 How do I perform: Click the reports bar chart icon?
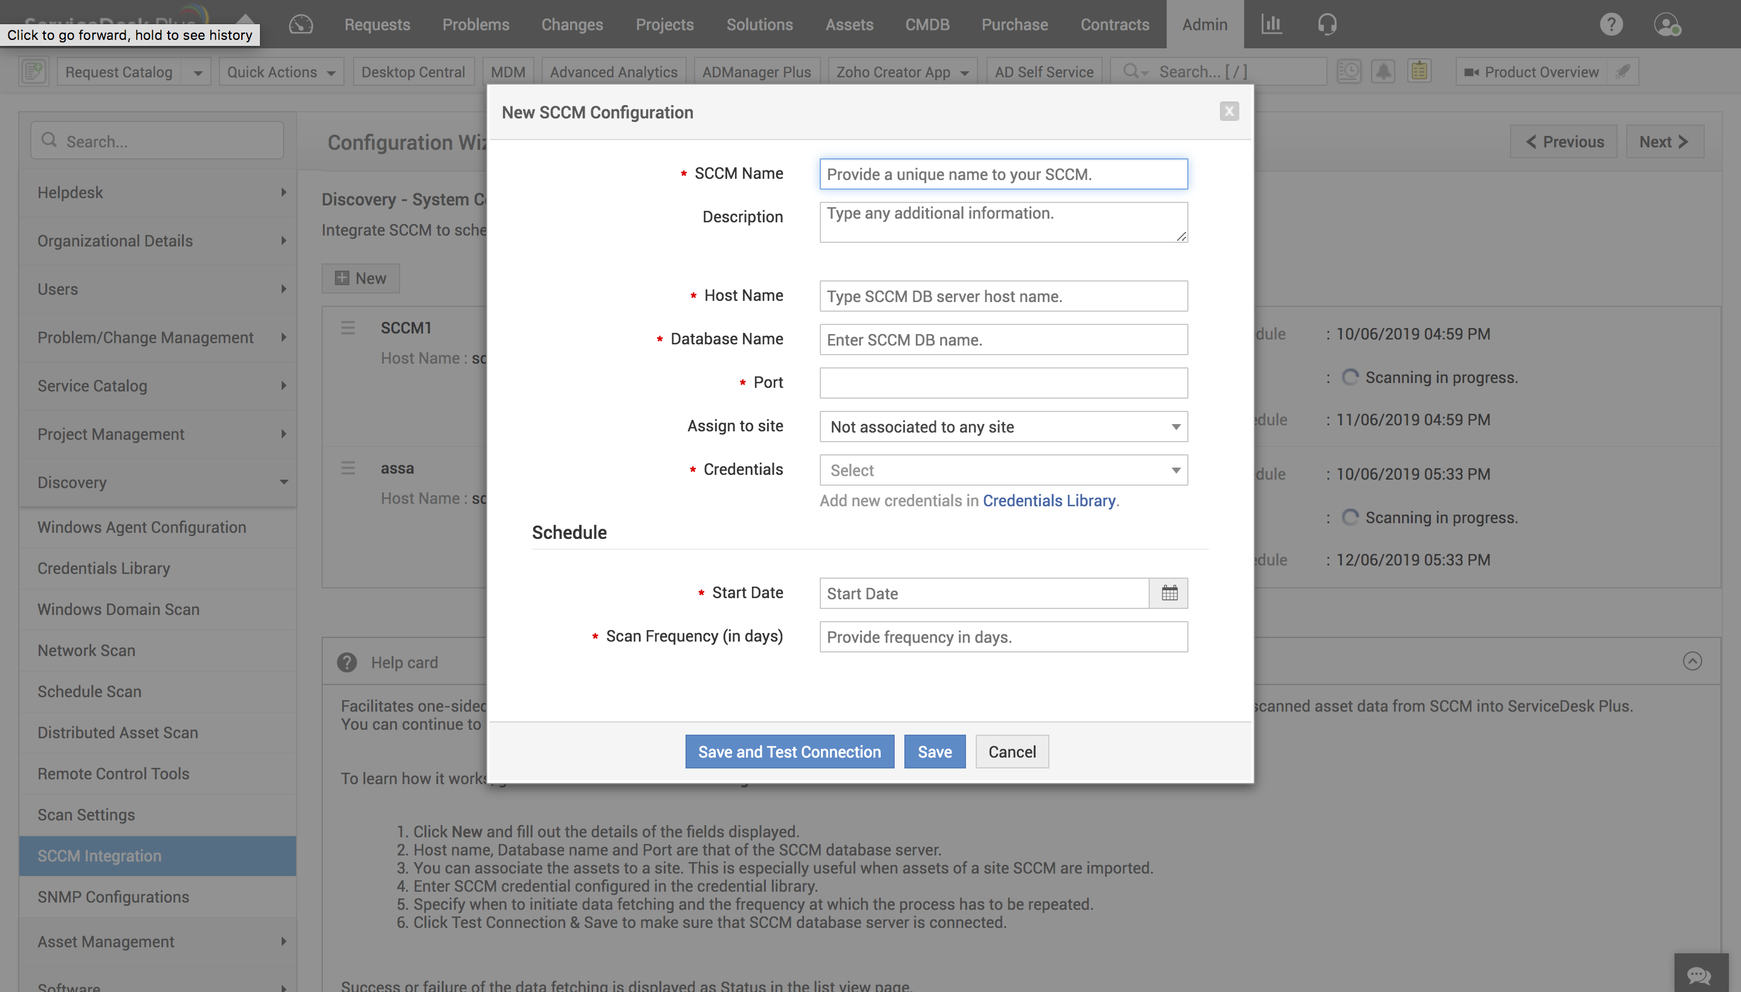pyautogui.click(x=1271, y=25)
